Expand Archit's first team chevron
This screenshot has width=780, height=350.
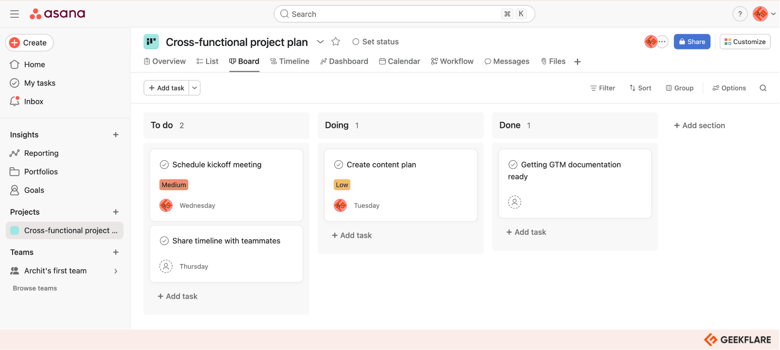[116, 271]
